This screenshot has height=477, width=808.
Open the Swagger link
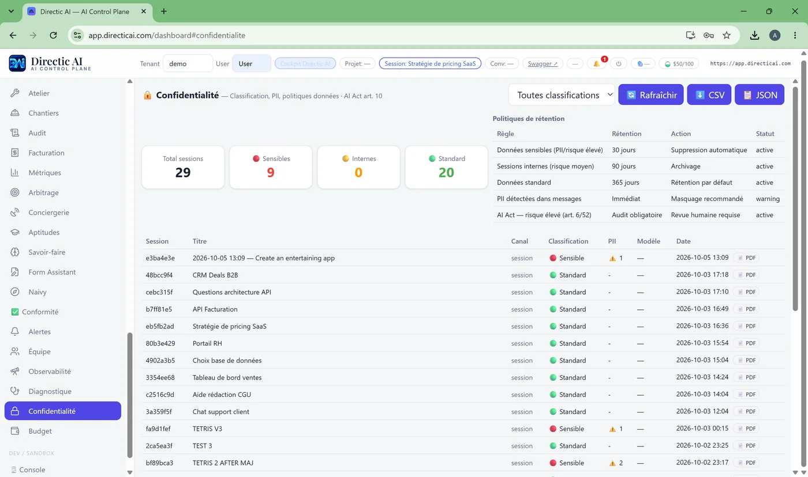pyautogui.click(x=543, y=63)
